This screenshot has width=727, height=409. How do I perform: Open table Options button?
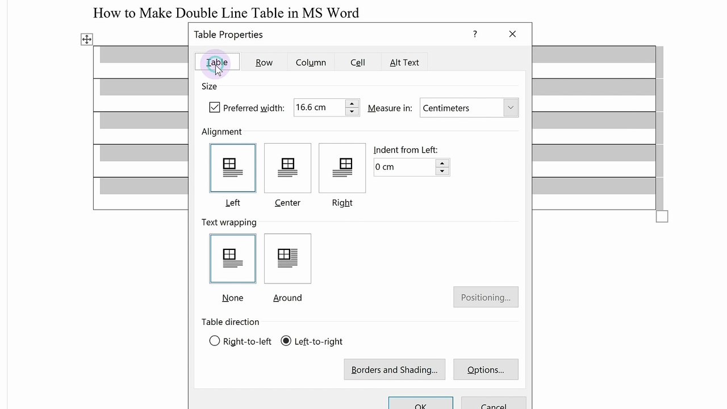point(486,369)
